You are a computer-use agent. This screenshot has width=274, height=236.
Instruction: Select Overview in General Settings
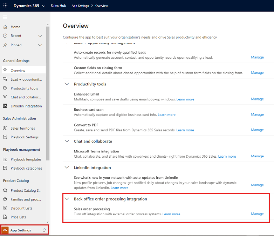point(24,71)
